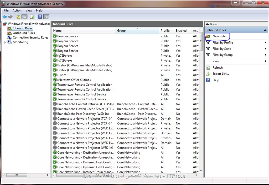Click the Export List toolbar icon
269x185 pixels.
click(32, 17)
